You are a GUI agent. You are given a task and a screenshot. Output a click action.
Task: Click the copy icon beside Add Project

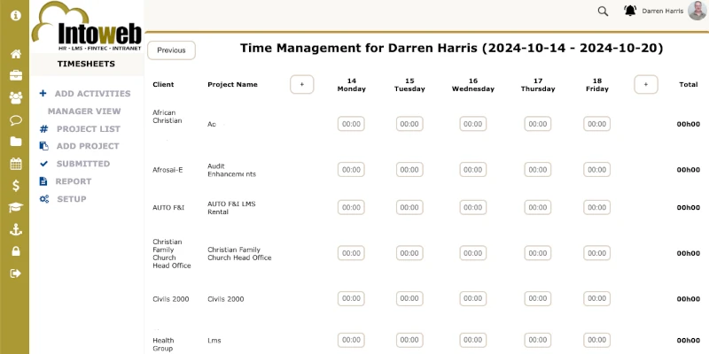point(43,146)
